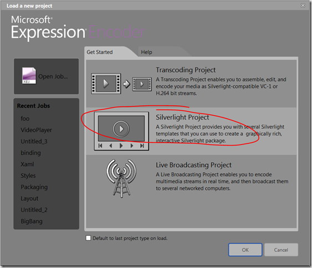Switch to the Help tab
312x268 pixels.
(146, 52)
